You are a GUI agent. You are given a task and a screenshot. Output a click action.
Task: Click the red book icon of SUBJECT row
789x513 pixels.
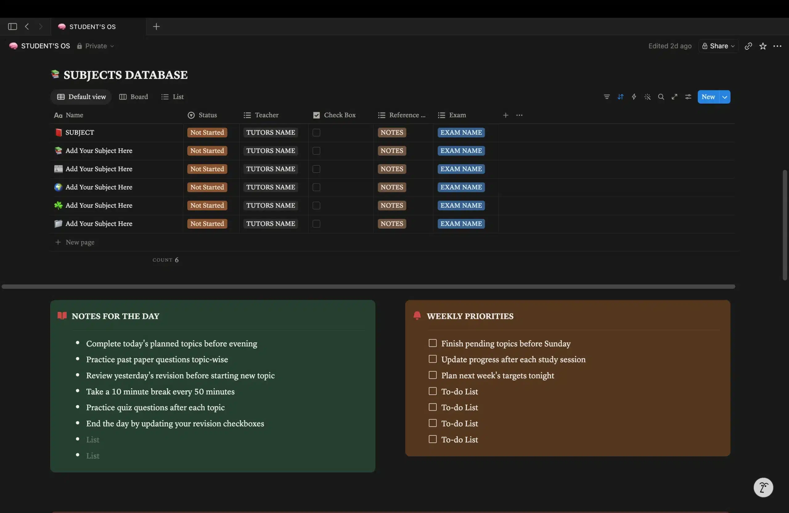click(58, 132)
